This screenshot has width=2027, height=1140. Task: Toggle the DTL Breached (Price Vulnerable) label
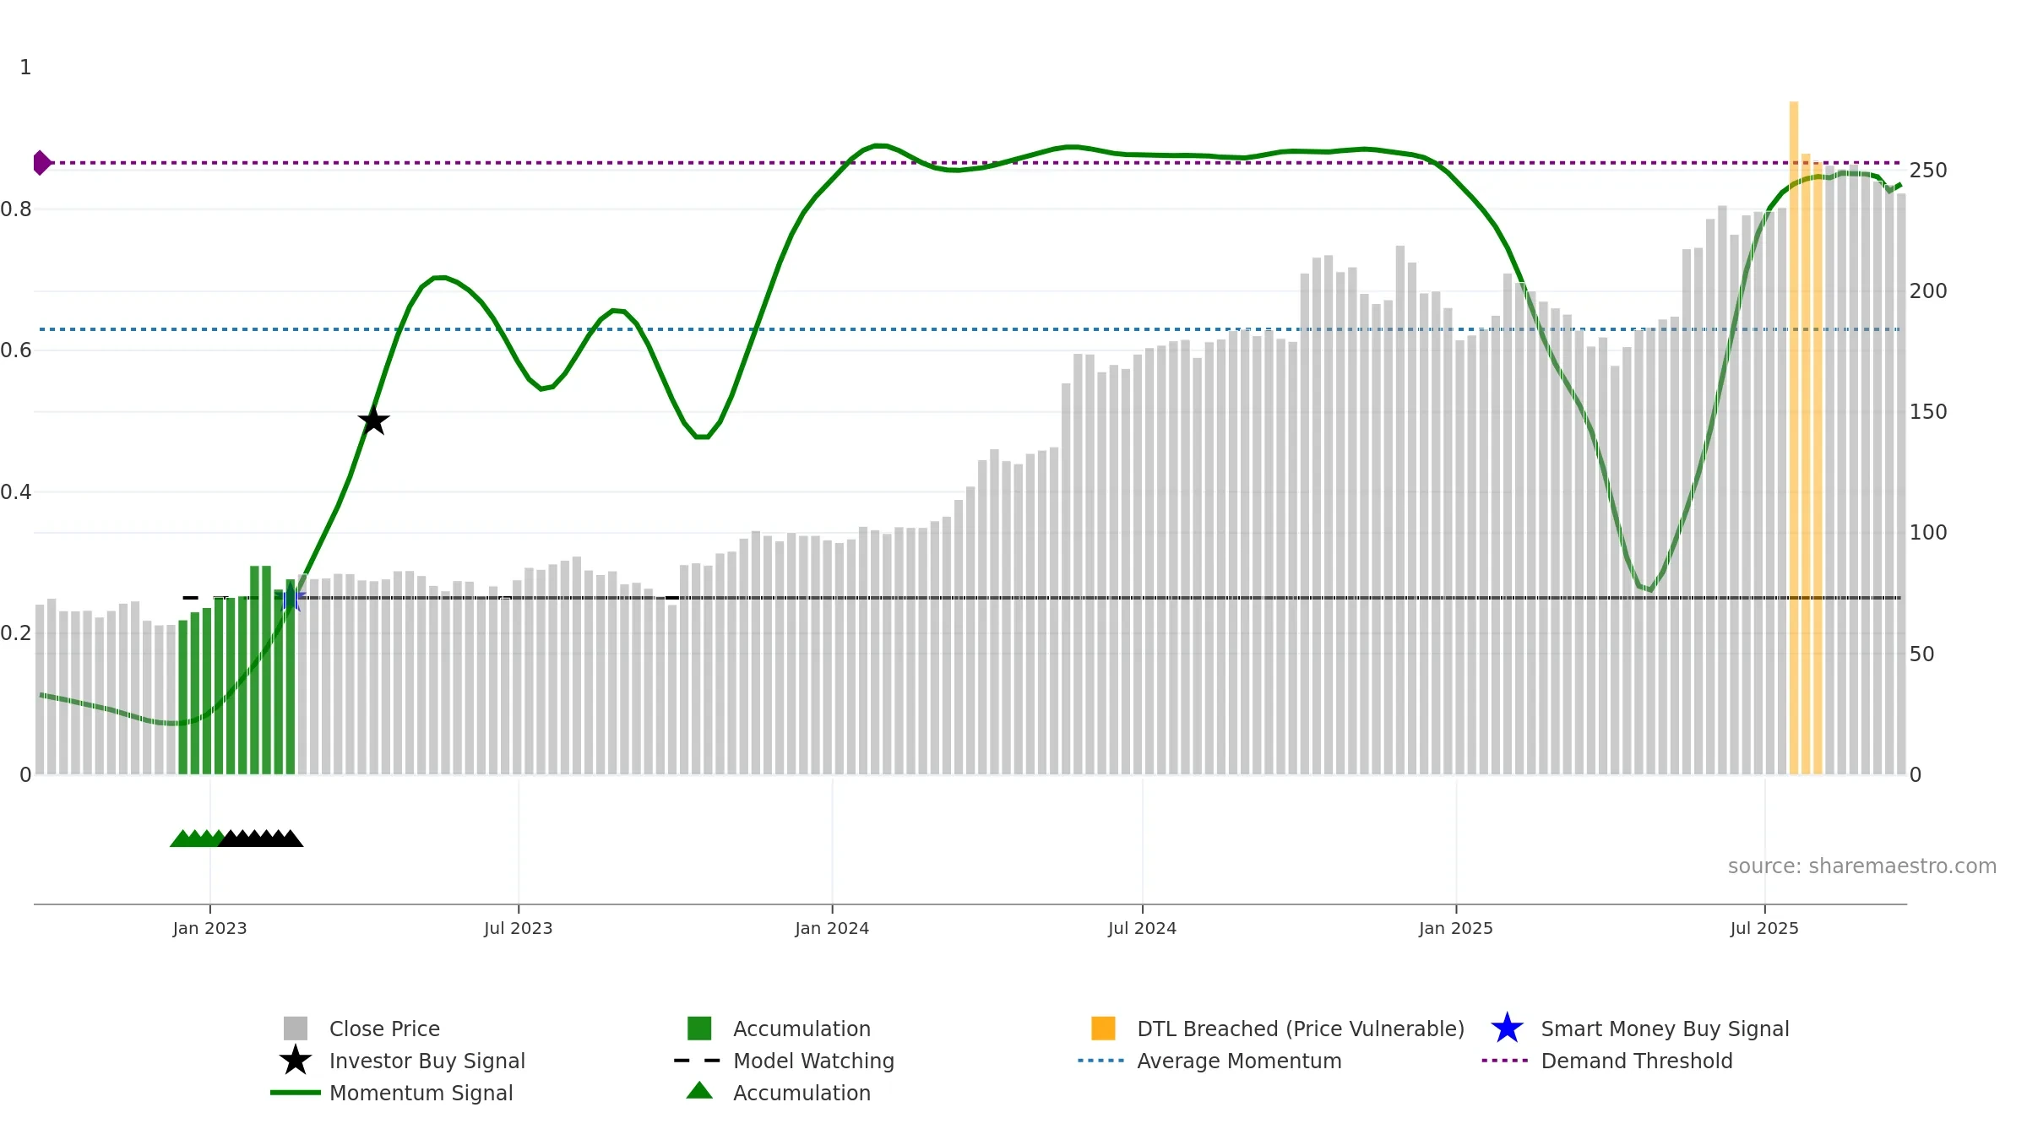tap(1301, 1029)
